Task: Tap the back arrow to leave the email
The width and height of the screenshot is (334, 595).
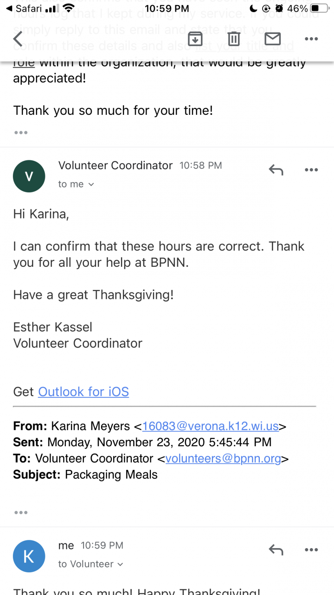Action: pos(18,40)
